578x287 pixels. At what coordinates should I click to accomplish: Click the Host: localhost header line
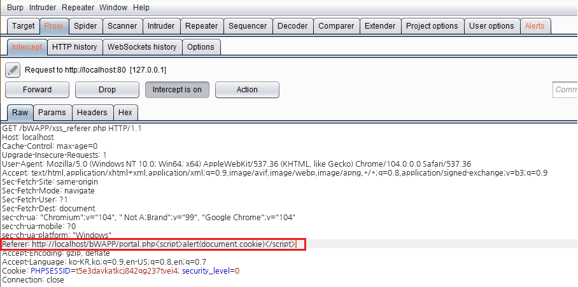click(x=28, y=137)
